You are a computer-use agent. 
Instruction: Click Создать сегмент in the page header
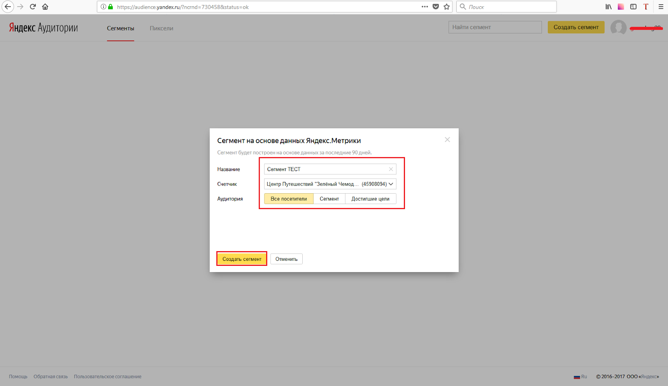tap(576, 27)
